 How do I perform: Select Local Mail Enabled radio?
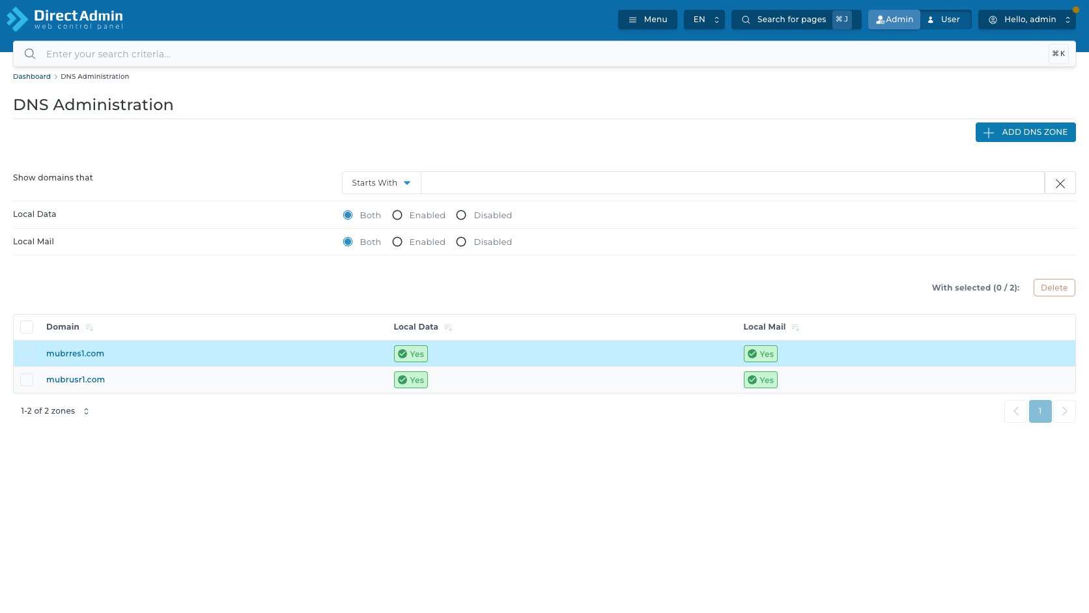click(x=397, y=242)
